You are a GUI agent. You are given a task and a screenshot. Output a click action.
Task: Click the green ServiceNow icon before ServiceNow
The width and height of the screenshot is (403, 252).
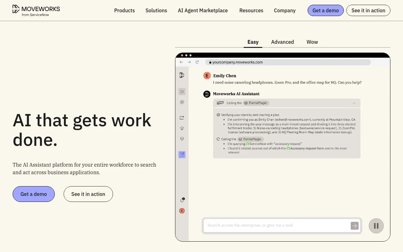(248, 144)
